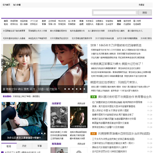Click the 搜索 search button
Screen dimensions: 153x153
[x=144, y=13]
